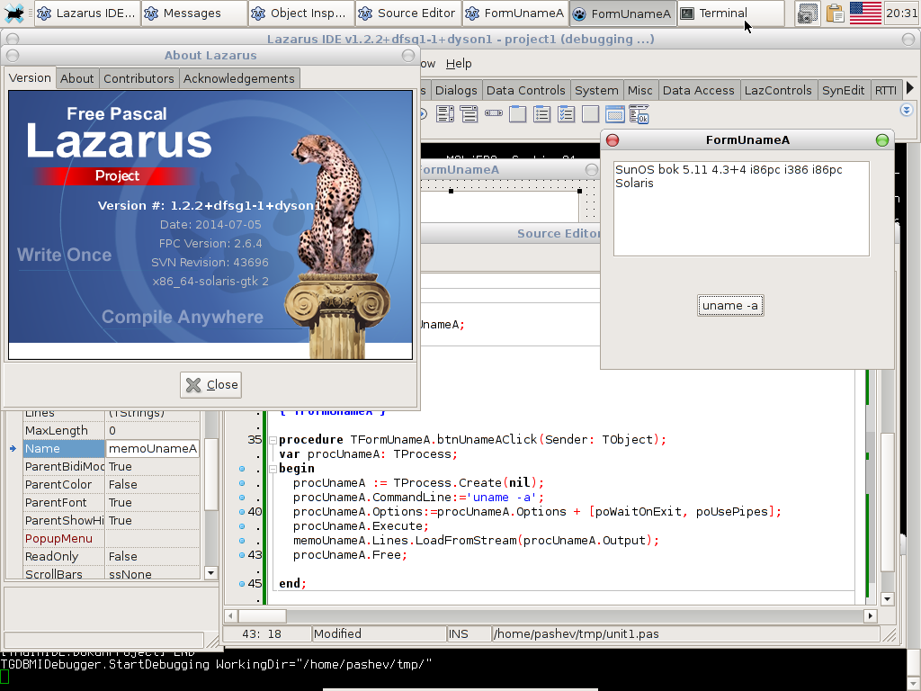Click the source editor scroll-right arrow
The width and height of the screenshot is (921, 691).
pos(871,615)
